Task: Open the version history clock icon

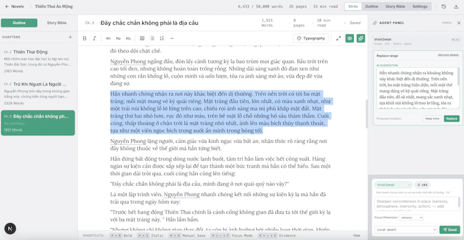Action: [444, 6]
